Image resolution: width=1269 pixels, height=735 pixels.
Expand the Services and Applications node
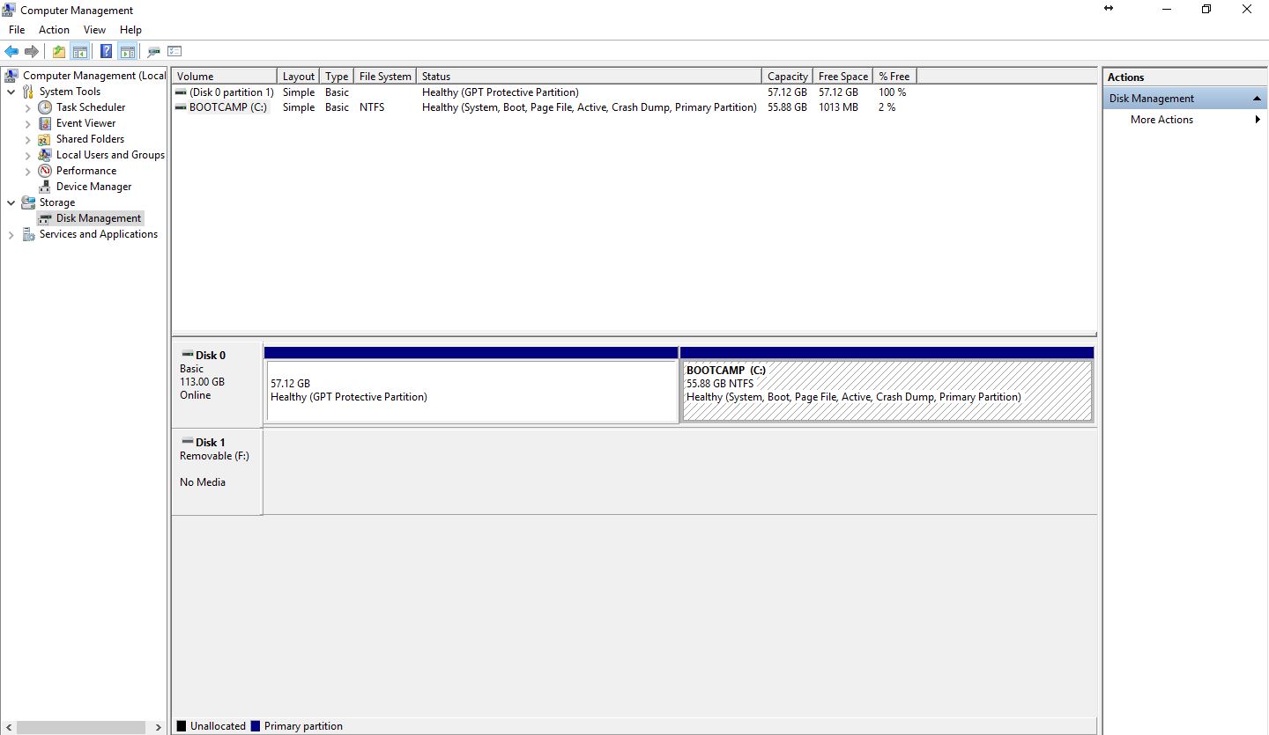tap(11, 233)
